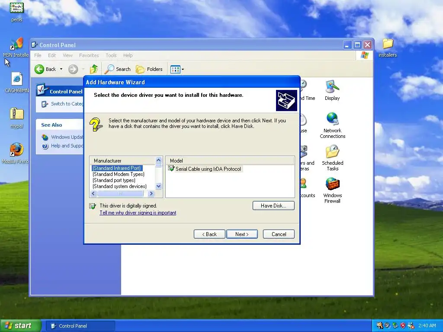Image resolution: width=443 pixels, height=332 pixels.
Task: Click the Model column header
Action: 230,161
